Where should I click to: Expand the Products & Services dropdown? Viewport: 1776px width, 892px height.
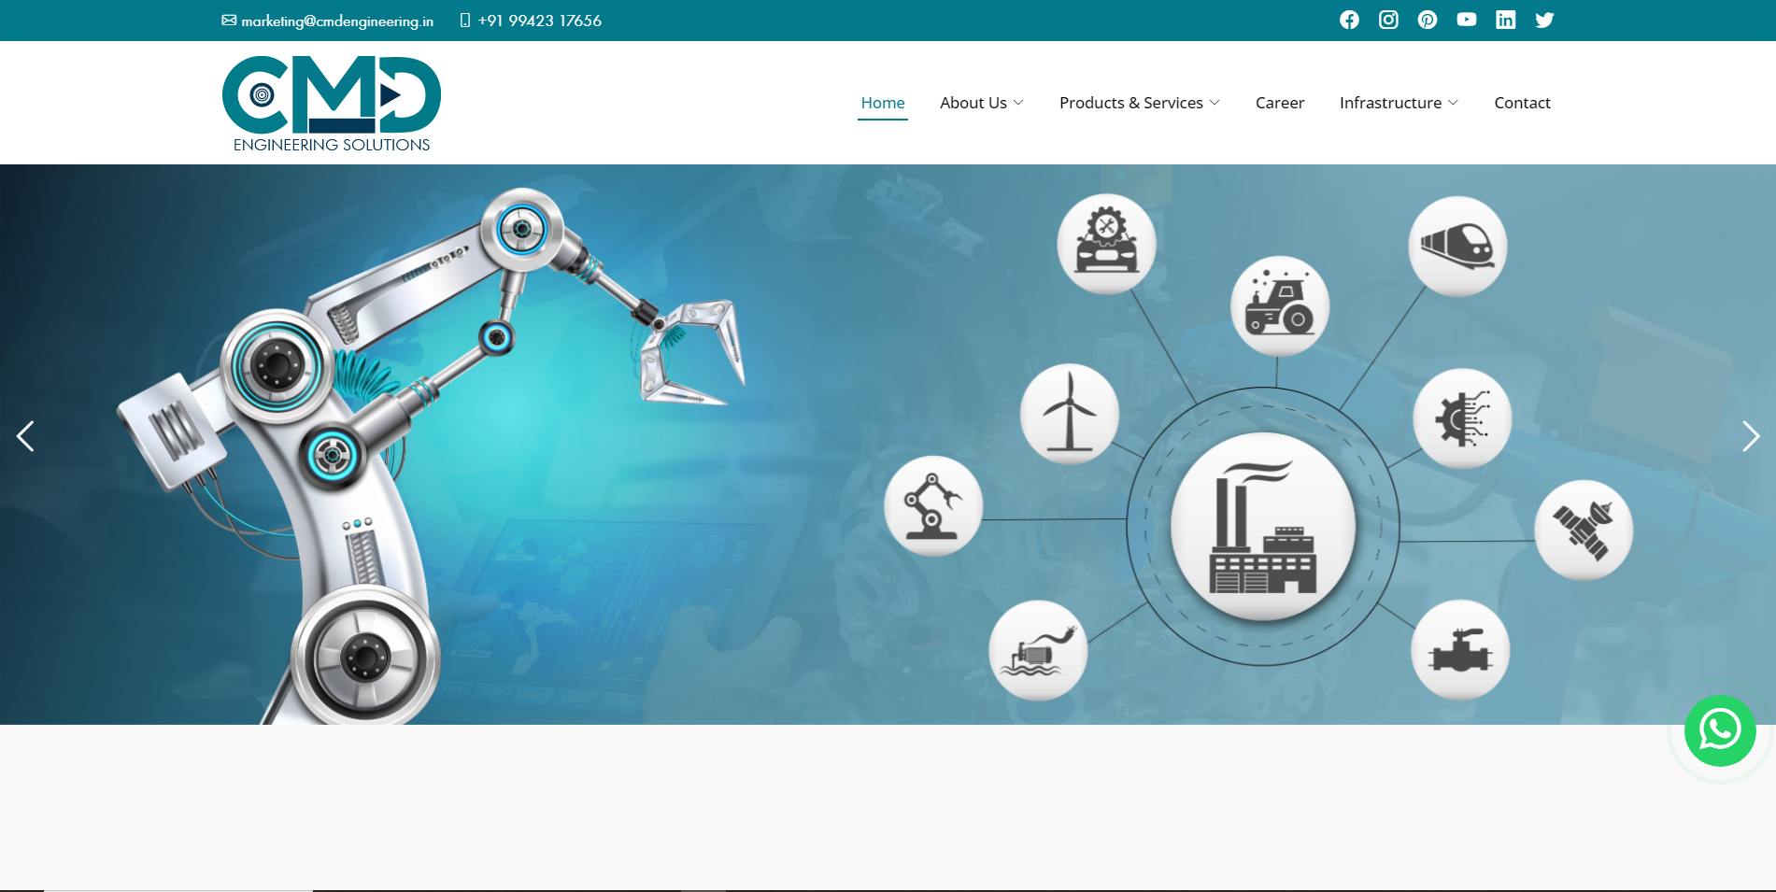pyautogui.click(x=1139, y=103)
